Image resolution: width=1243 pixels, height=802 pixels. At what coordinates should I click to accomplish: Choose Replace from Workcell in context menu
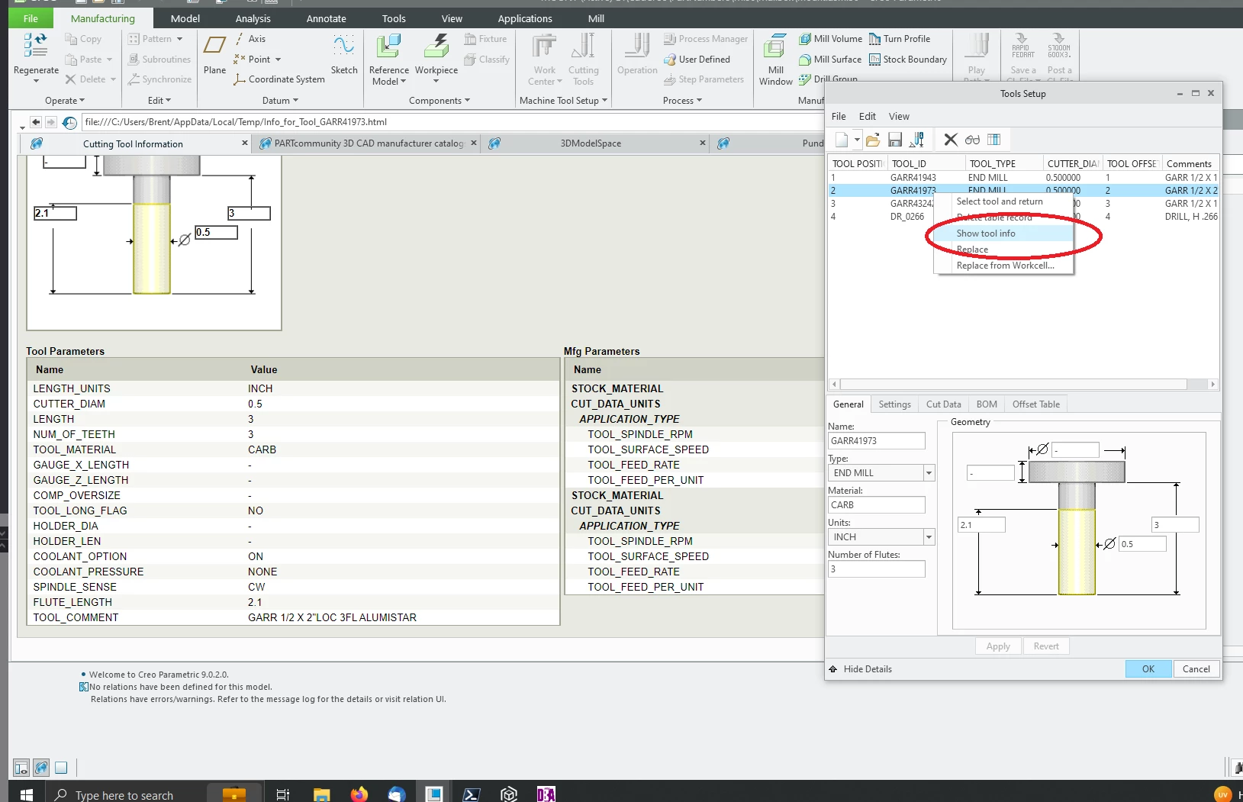tap(1003, 266)
